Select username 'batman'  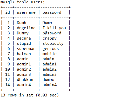[x=24, y=54]
